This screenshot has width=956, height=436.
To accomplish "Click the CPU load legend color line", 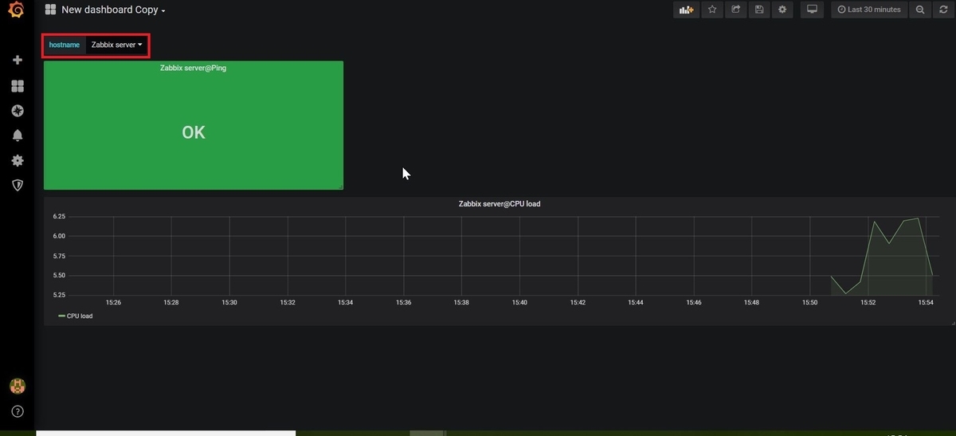I will pos(62,316).
